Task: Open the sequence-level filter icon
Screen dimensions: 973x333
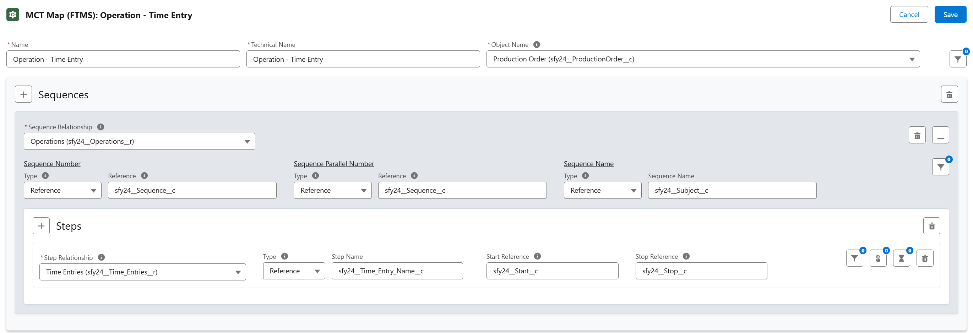Action: [x=940, y=167]
